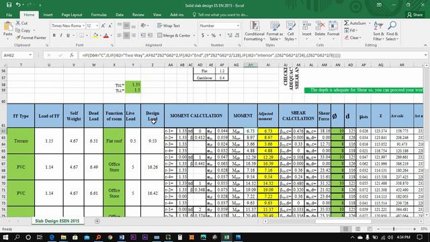
Task: Align text to the right
Action: [x=133, y=36]
